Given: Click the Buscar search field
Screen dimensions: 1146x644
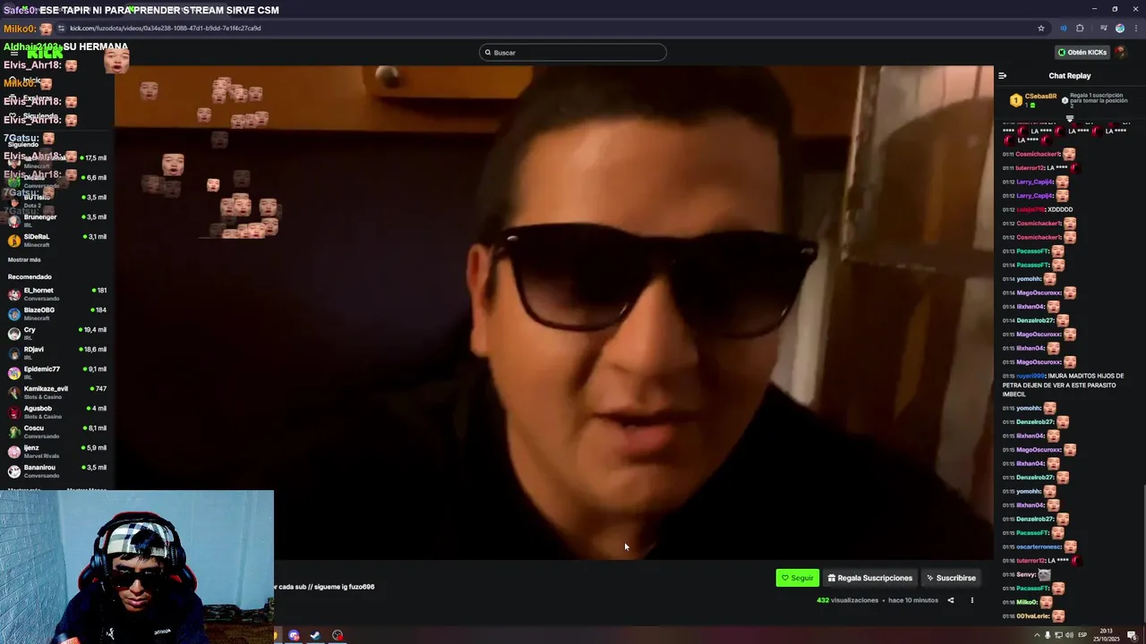Looking at the screenshot, I should coord(573,52).
